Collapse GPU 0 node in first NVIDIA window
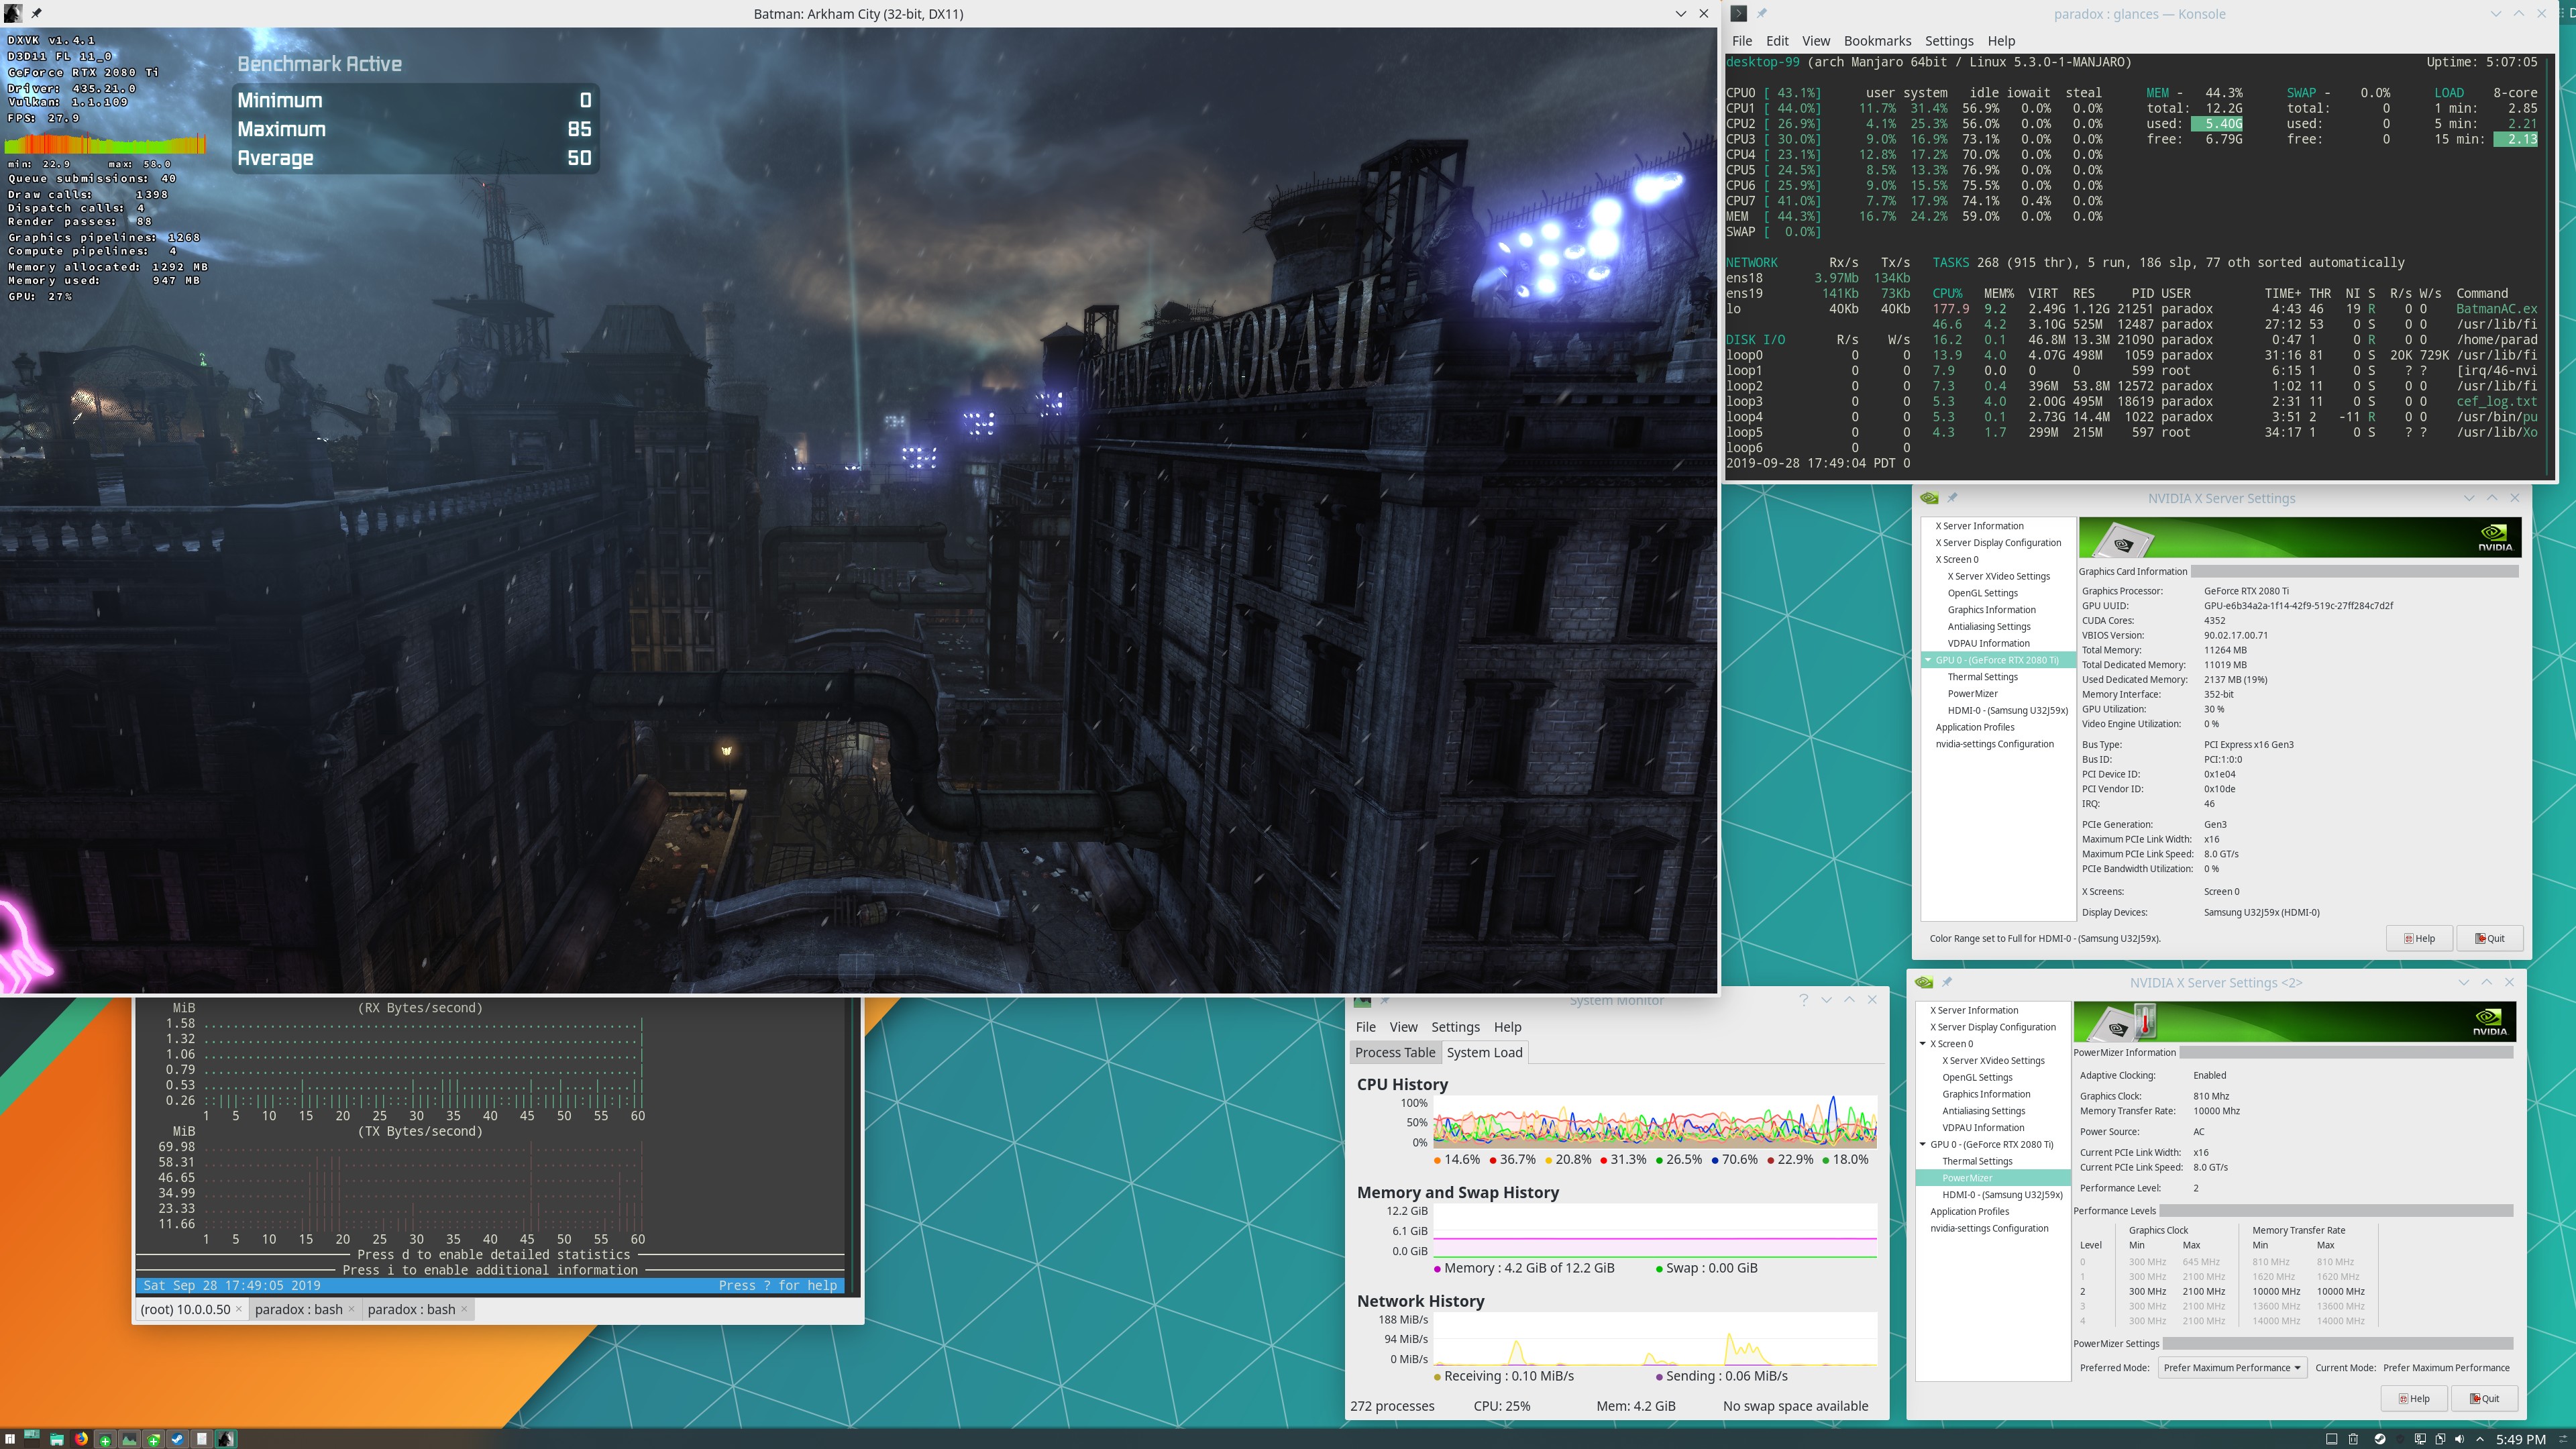Image resolution: width=2576 pixels, height=1449 pixels. [1928, 660]
